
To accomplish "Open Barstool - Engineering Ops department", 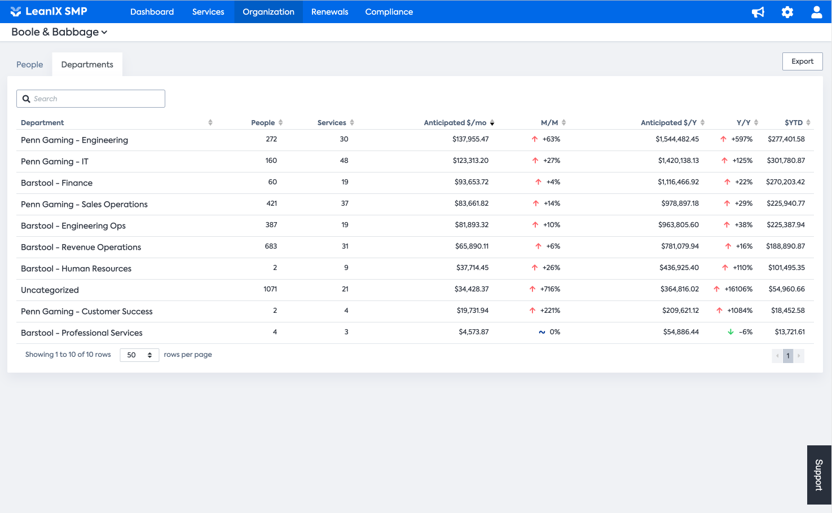I will click(73, 225).
